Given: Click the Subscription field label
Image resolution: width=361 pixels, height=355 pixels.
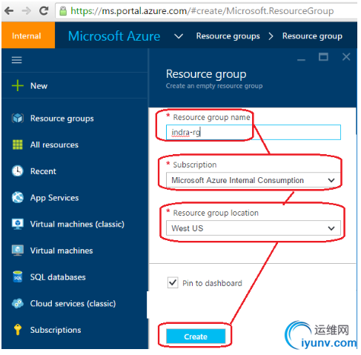Looking at the screenshot, I should click(x=195, y=165).
